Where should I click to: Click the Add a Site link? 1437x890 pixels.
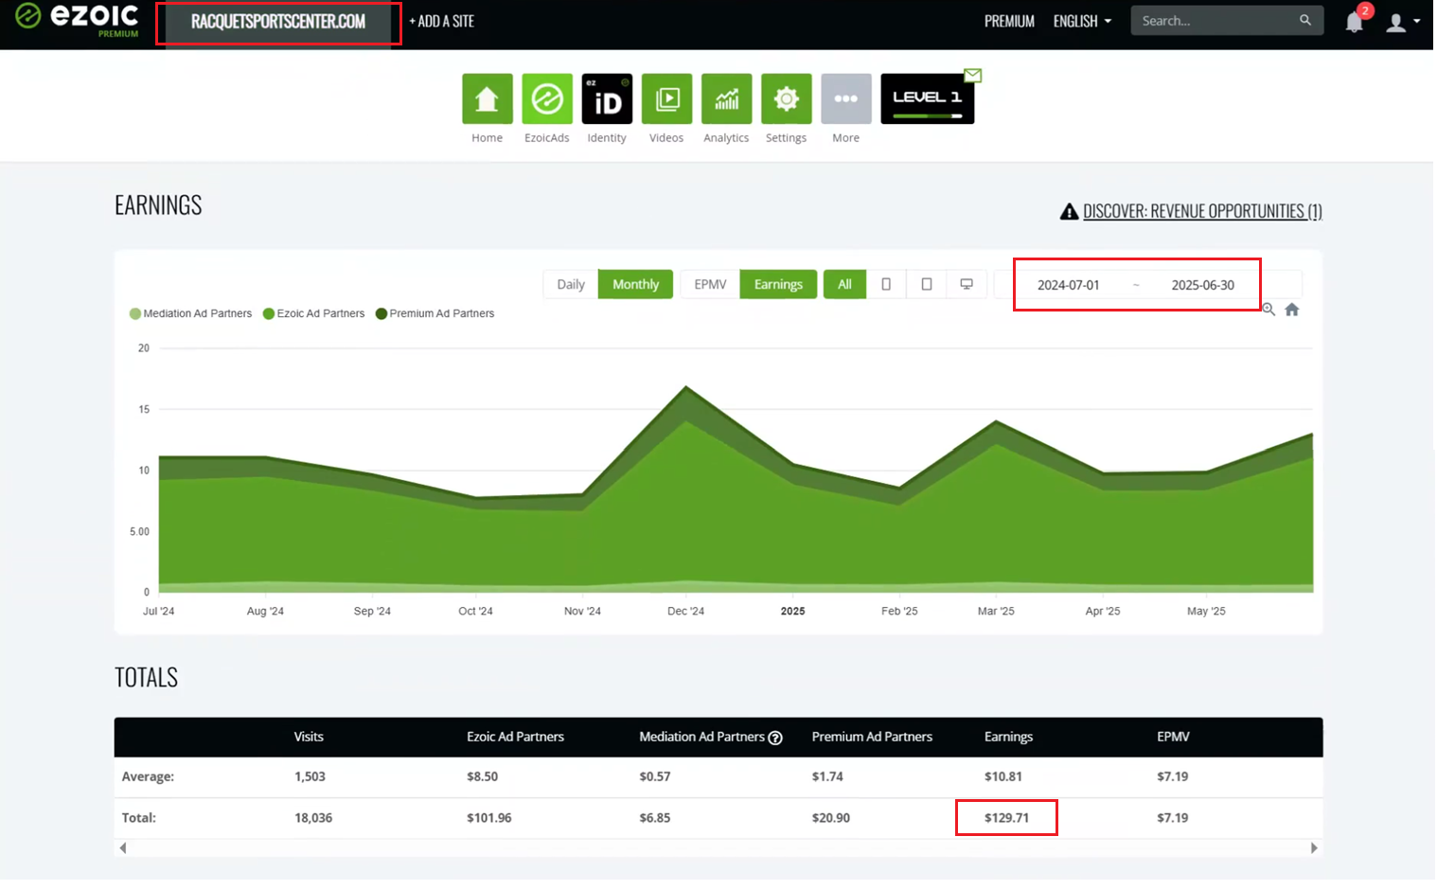441,21
